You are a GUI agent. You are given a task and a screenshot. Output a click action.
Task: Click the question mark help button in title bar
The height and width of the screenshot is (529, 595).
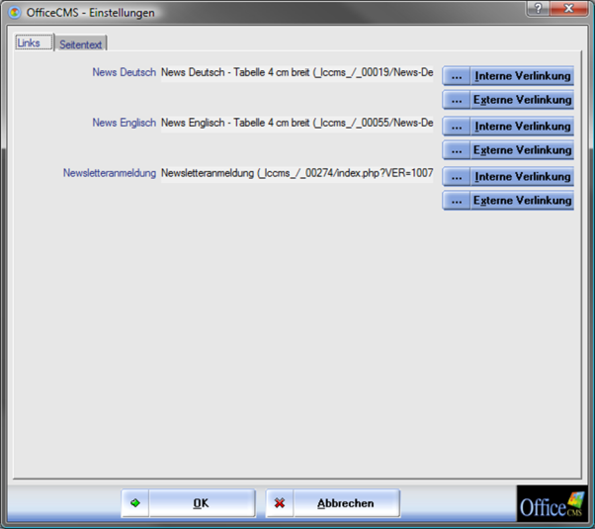click(538, 8)
